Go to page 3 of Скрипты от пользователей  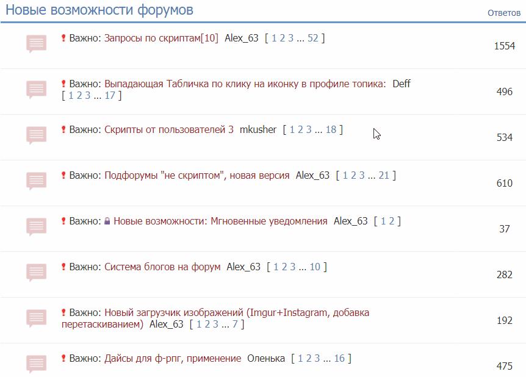309,130
